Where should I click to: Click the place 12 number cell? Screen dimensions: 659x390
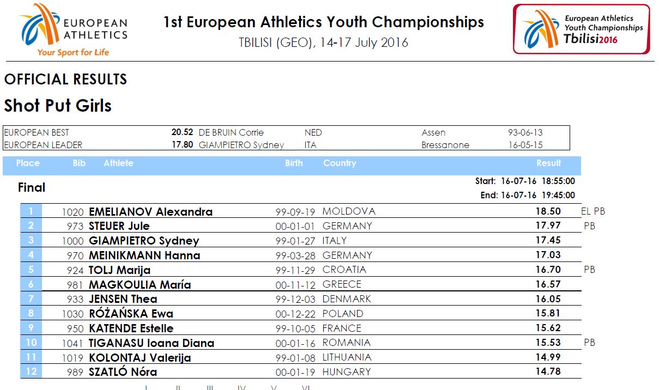[31, 371]
